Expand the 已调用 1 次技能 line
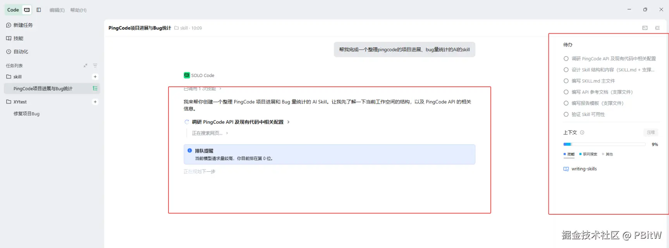The height and width of the screenshot is (248, 669). point(202,89)
